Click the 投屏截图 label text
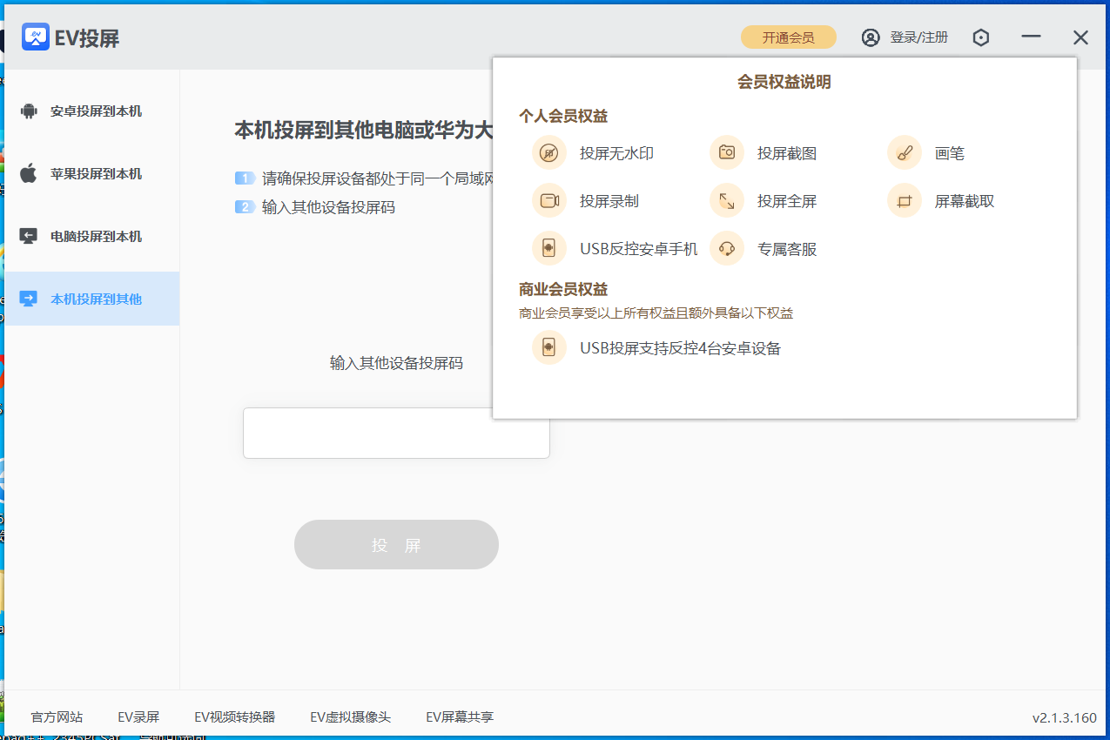Viewport: 1110px width, 740px height. 787,153
